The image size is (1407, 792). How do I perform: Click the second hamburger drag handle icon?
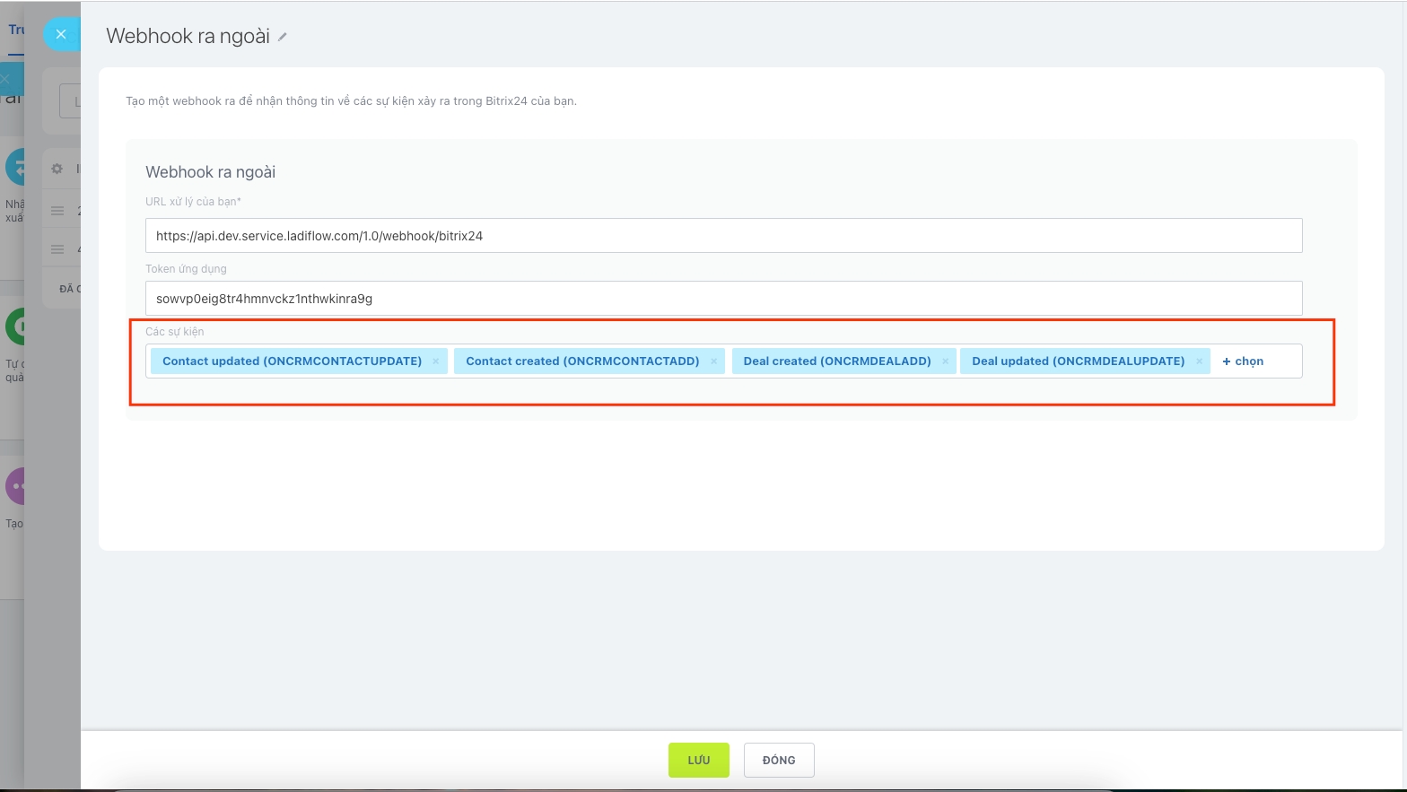57,249
